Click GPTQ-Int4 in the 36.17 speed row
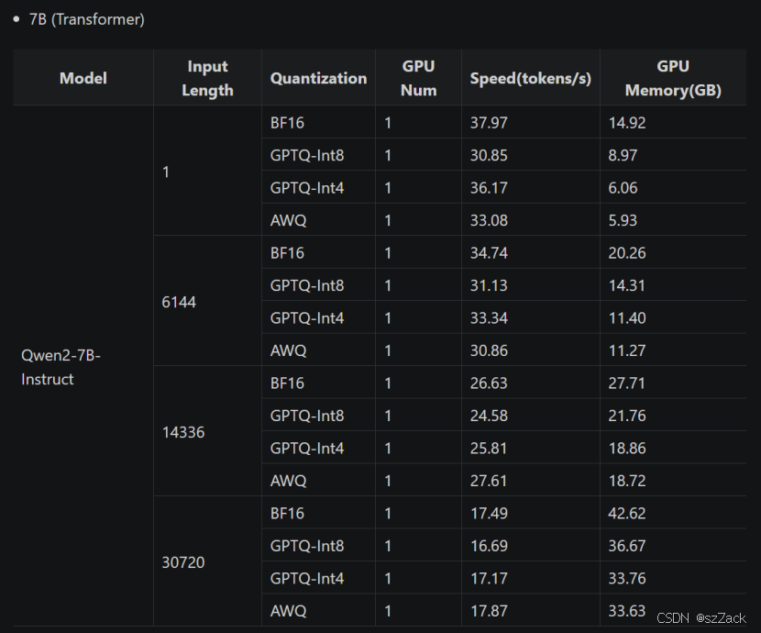The width and height of the screenshot is (761, 633). tap(307, 187)
